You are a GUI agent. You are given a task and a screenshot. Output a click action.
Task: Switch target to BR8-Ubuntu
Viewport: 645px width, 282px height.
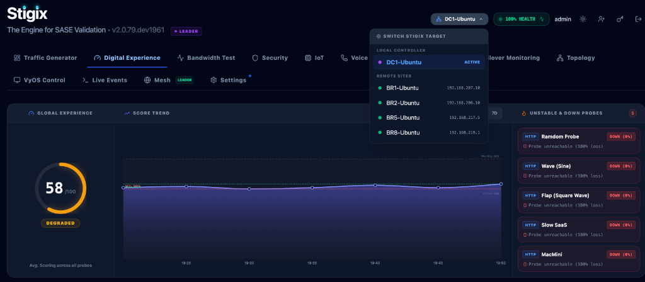[429, 132]
